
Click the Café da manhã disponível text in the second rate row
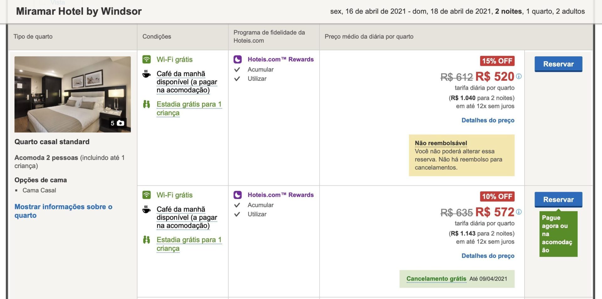click(x=187, y=218)
